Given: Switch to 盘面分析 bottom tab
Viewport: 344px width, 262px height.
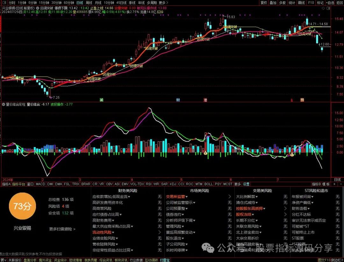Looking at the screenshot, I should click(x=30, y=260).
